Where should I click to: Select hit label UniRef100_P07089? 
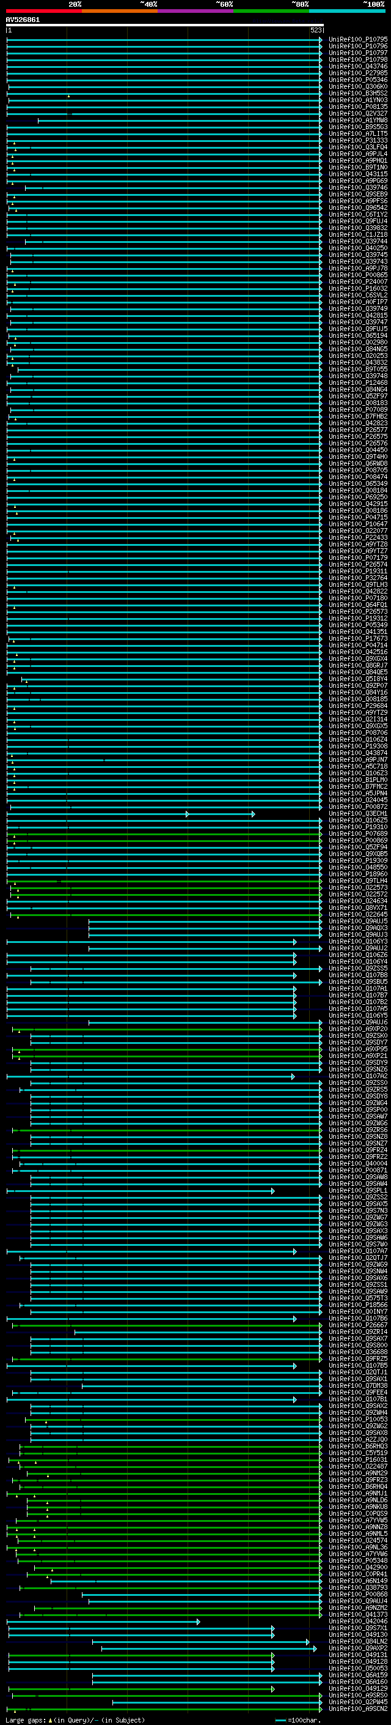click(x=358, y=410)
